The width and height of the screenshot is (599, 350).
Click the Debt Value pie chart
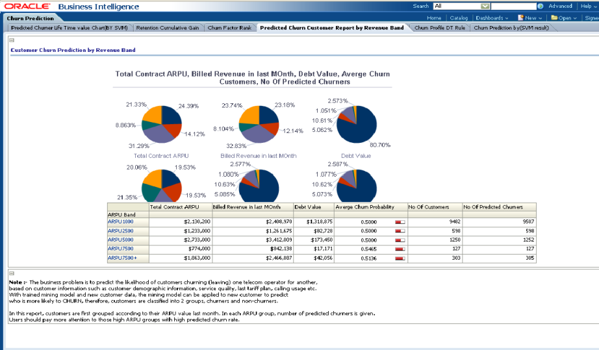click(357, 124)
